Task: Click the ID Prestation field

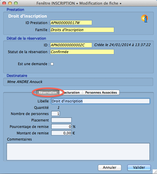Action: (71, 23)
